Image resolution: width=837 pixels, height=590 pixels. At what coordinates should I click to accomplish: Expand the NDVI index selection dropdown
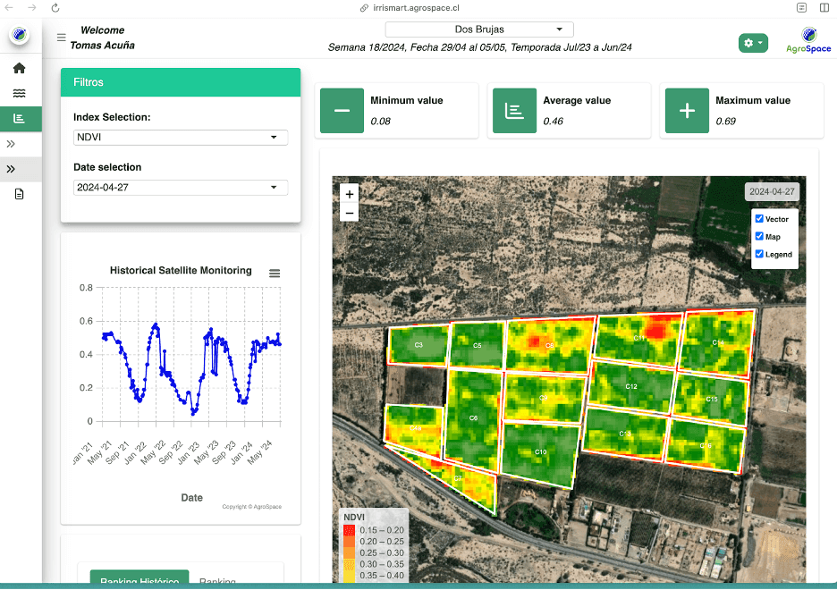coord(181,137)
